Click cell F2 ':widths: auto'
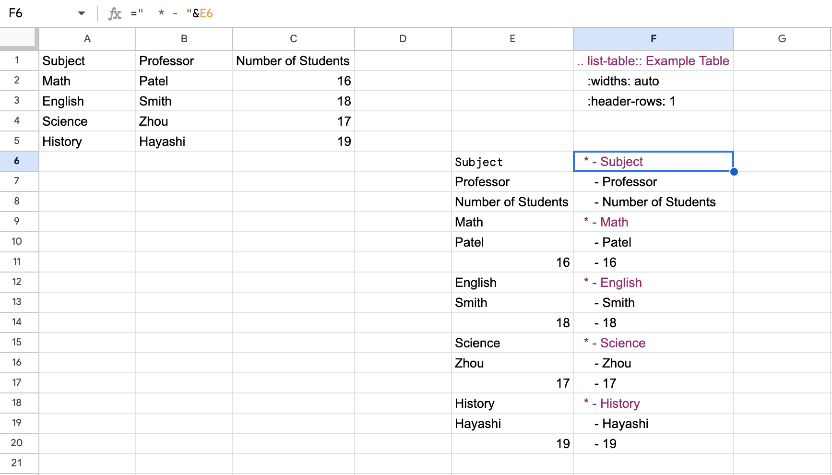Screen dimensions: 832x475 point(654,81)
